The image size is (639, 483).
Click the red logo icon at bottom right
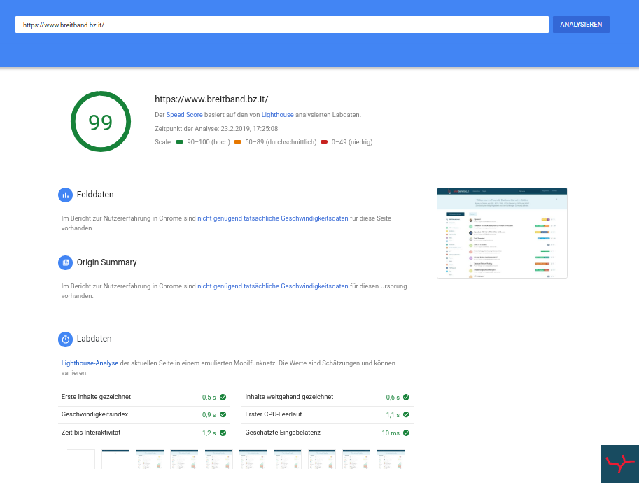point(619,463)
